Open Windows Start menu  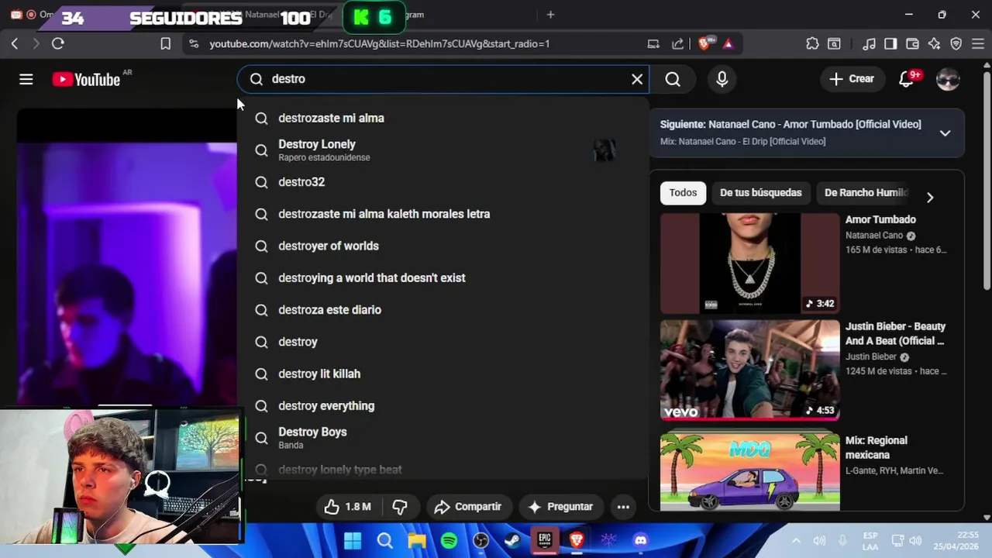click(353, 540)
